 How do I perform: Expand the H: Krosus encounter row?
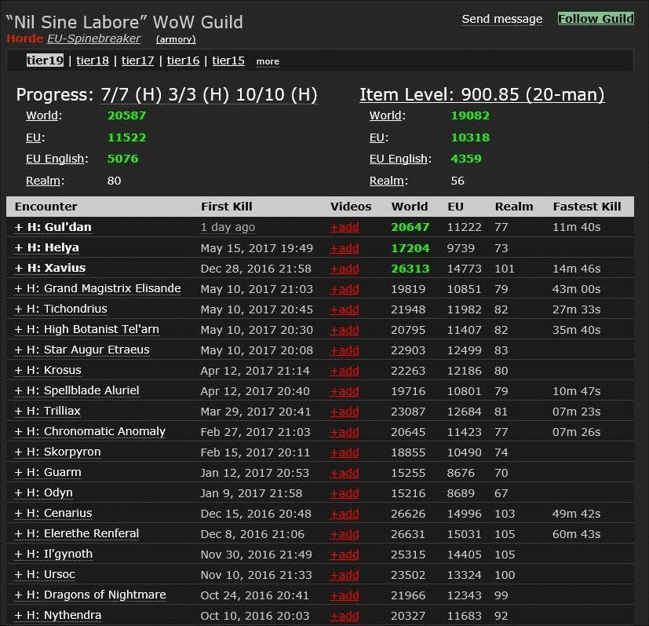pyautogui.click(x=47, y=370)
